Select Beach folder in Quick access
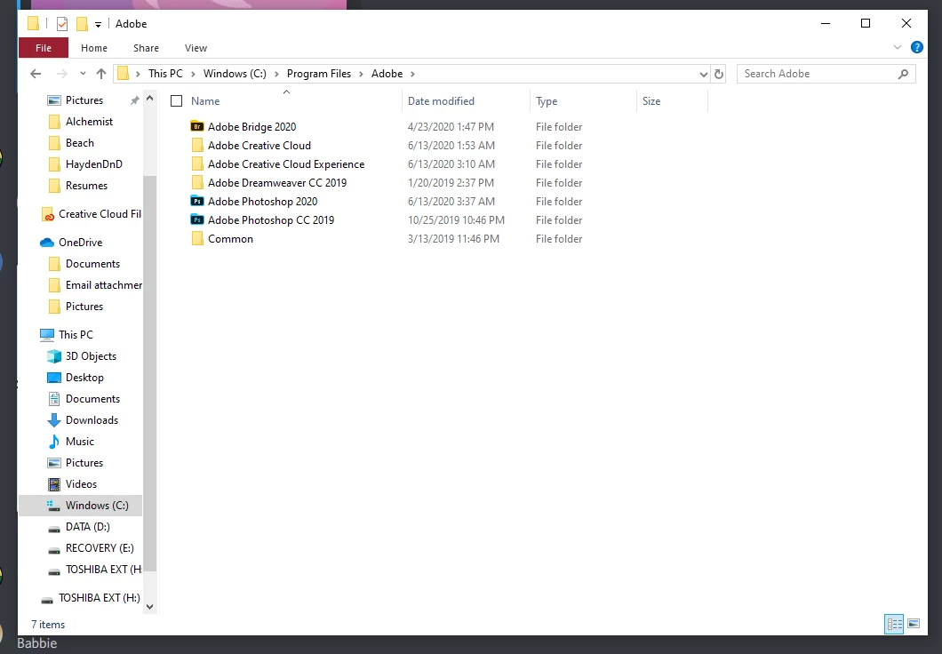Screen dimensions: 942x654 (x=80, y=143)
